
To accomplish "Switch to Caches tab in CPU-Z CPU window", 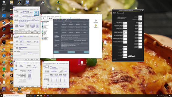I will 18,9.
